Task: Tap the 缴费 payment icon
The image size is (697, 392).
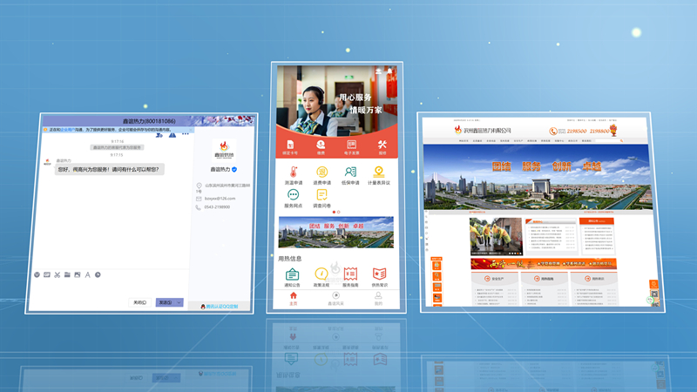Action: tap(321, 146)
